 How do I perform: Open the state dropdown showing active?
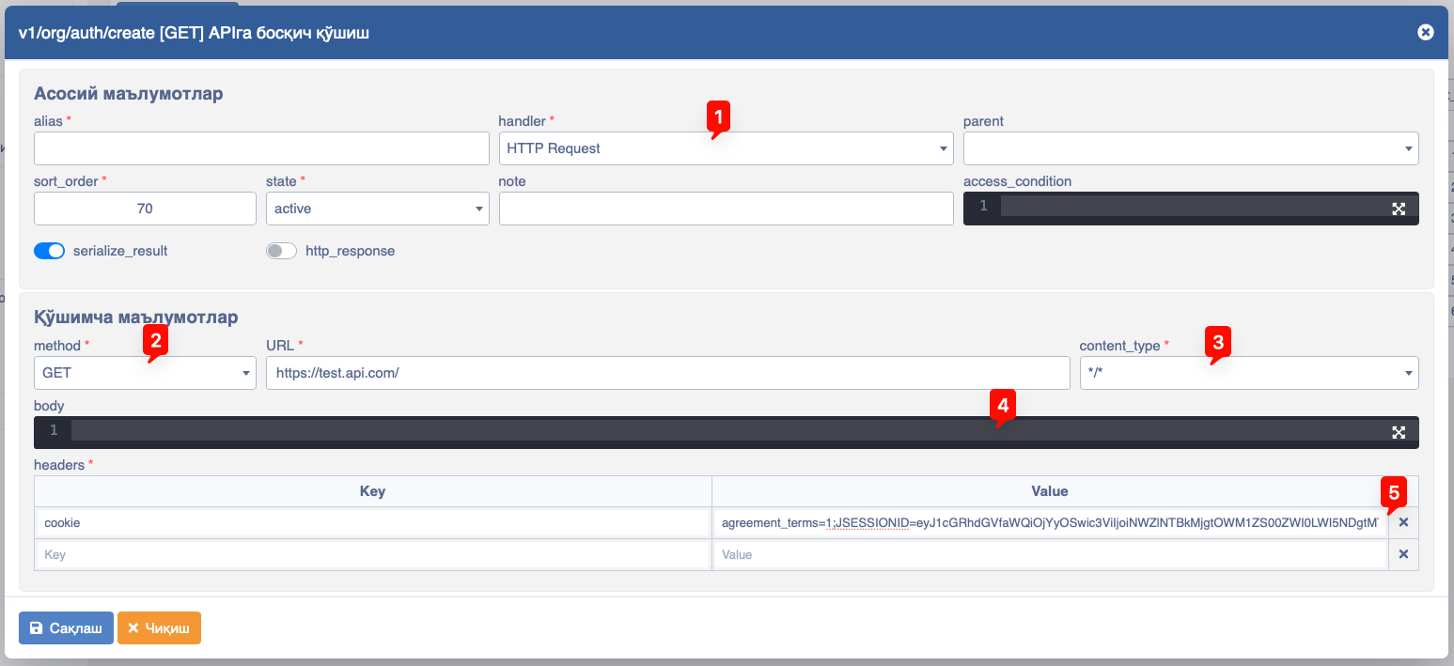(377, 209)
